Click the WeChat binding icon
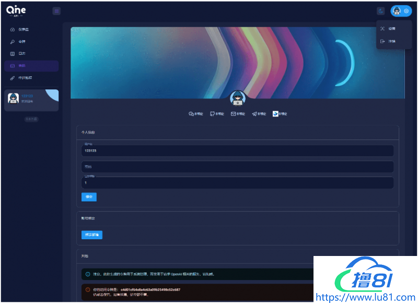418x303 pixels. tap(191, 114)
